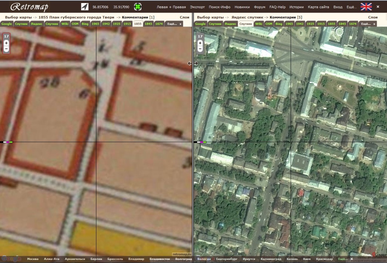Select the Google tab in left panel

[7, 24]
